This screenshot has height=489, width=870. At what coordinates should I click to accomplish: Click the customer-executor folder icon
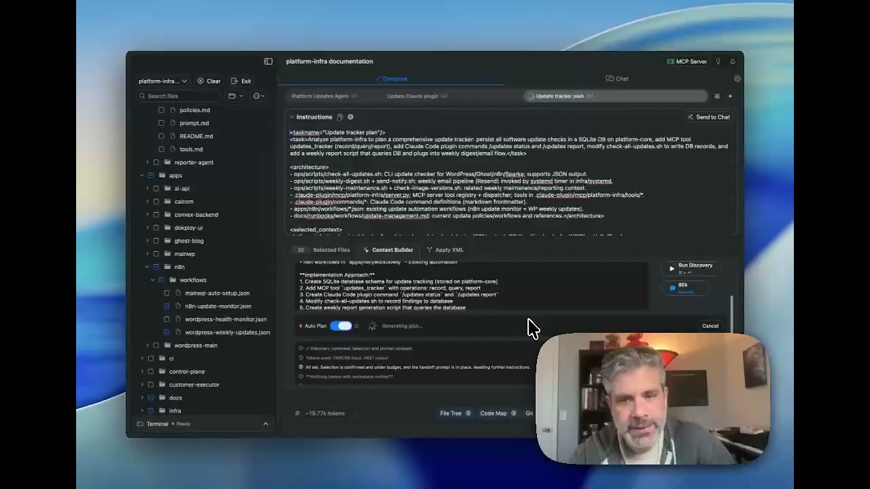[162, 384]
